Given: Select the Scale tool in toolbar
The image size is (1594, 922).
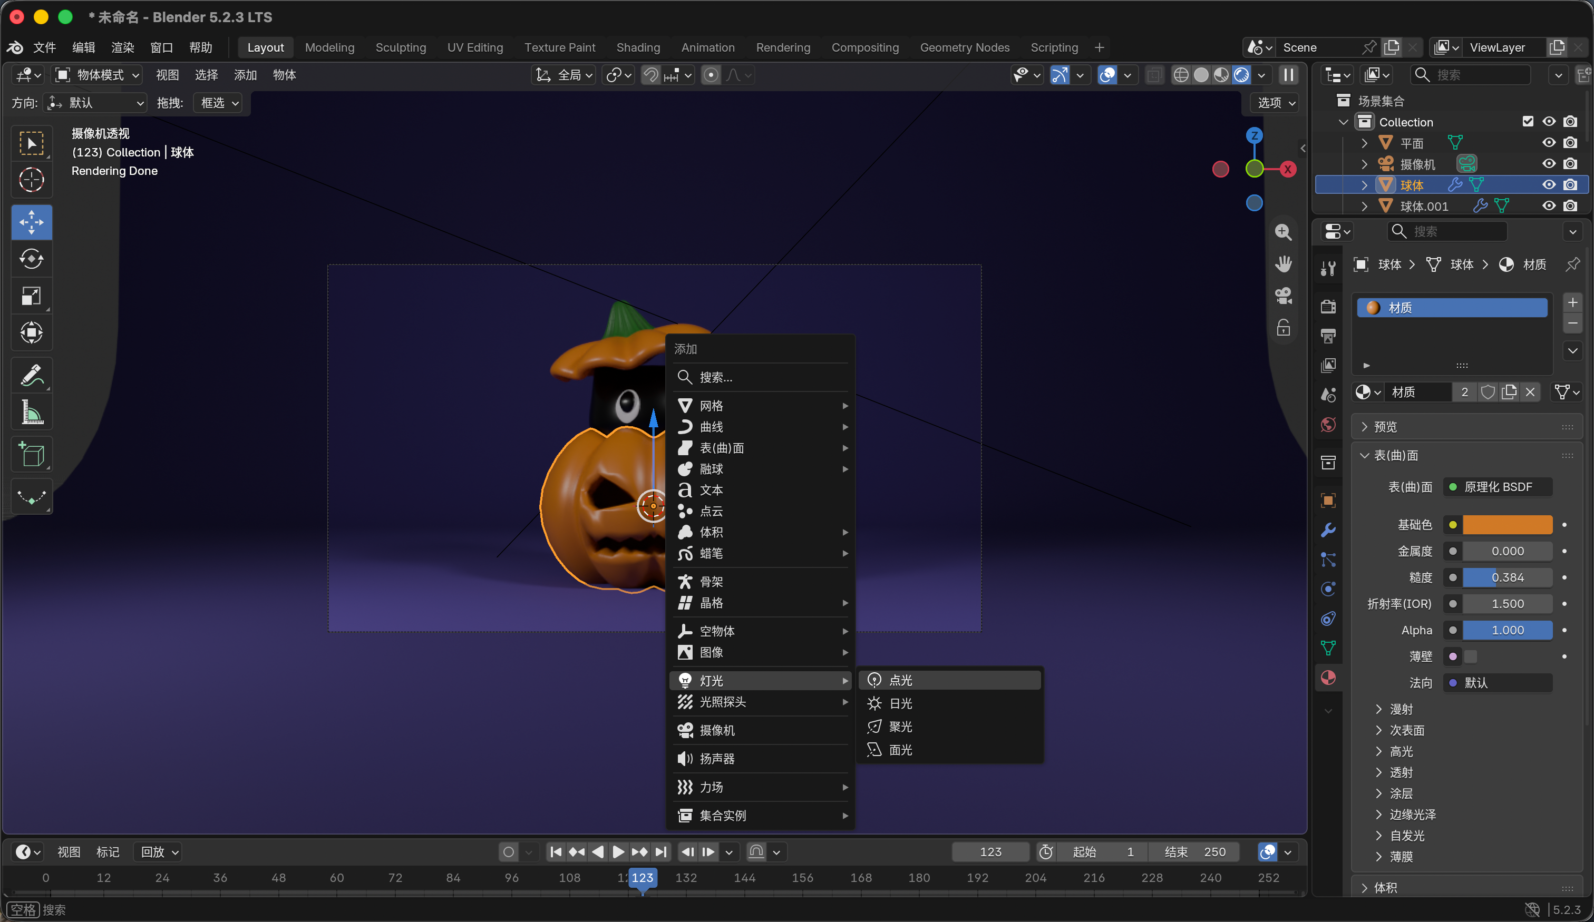Looking at the screenshot, I should coord(32,296).
